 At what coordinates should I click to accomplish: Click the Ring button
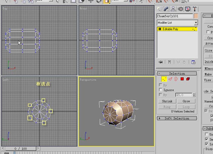tap(167, 107)
